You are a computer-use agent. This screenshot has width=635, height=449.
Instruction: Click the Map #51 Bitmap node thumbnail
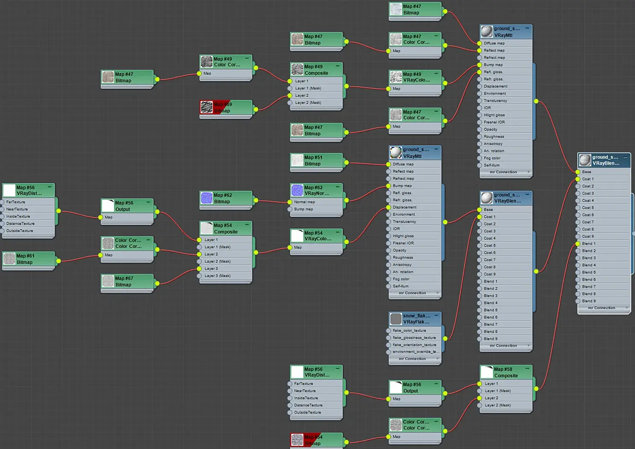pos(297,160)
